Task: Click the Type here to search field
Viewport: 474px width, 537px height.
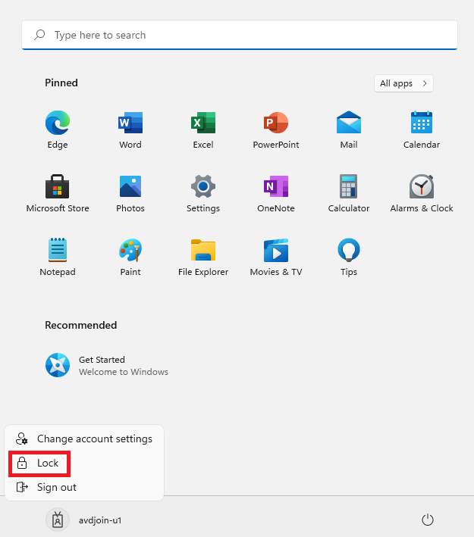Action: click(240, 35)
